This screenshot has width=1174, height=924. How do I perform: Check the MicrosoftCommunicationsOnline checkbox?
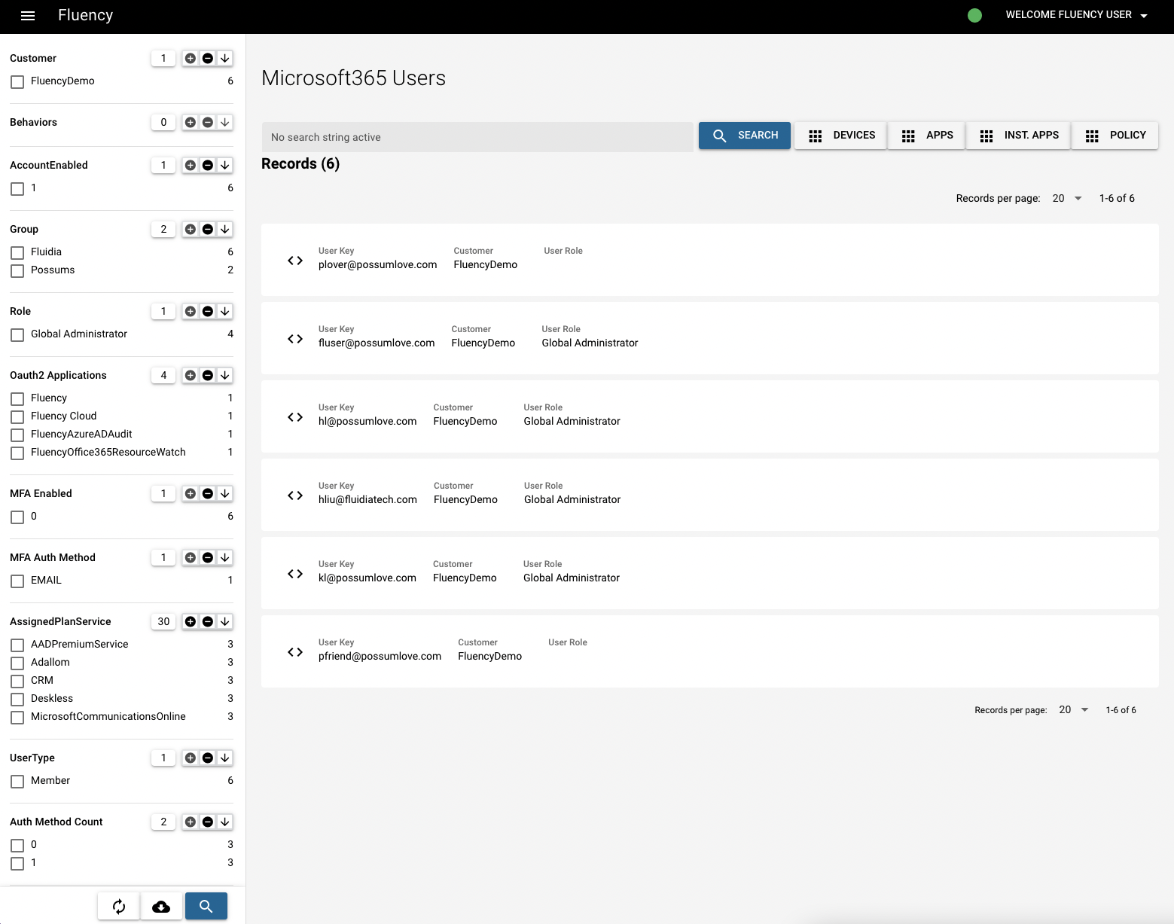[x=17, y=717]
